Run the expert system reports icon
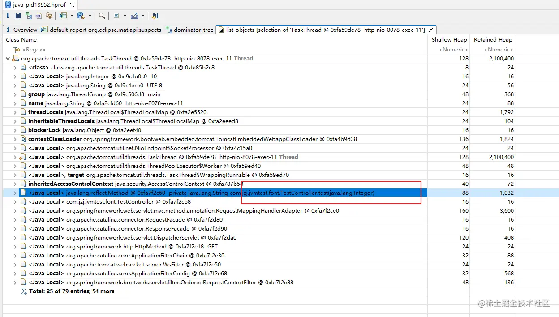 [63, 16]
